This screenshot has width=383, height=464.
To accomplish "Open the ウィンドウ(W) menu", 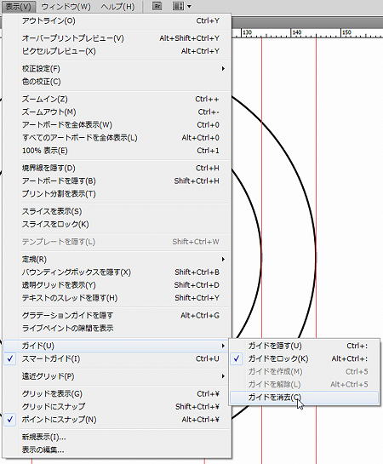I will point(66,7).
